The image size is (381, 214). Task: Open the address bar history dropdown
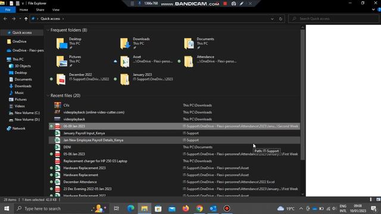click(x=272, y=18)
